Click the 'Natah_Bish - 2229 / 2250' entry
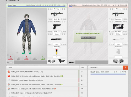 (100, 72)
